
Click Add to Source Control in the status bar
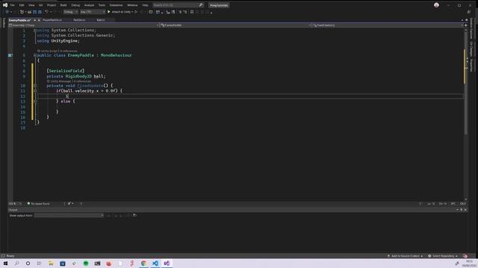click(405, 256)
